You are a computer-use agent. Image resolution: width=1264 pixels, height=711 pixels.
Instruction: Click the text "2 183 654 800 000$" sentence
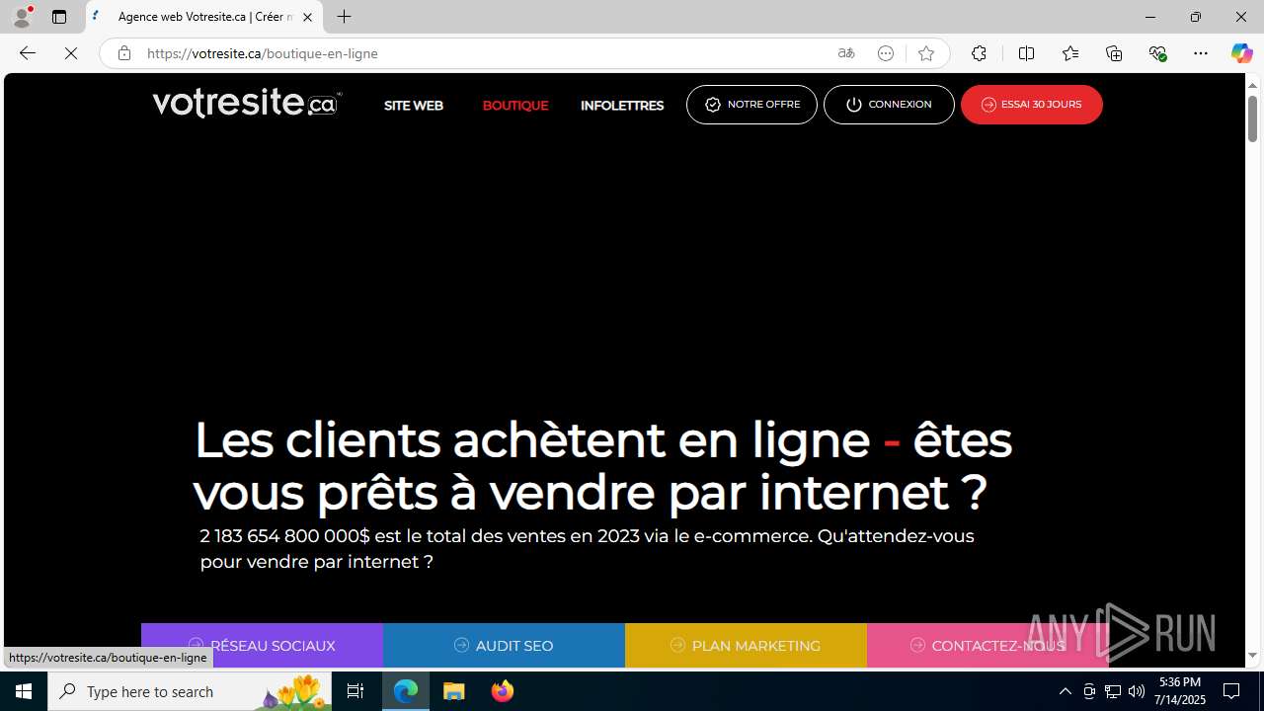[x=587, y=549]
